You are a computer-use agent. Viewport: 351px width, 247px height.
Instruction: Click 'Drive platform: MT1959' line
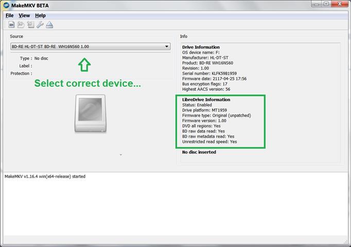tap(204, 110)
